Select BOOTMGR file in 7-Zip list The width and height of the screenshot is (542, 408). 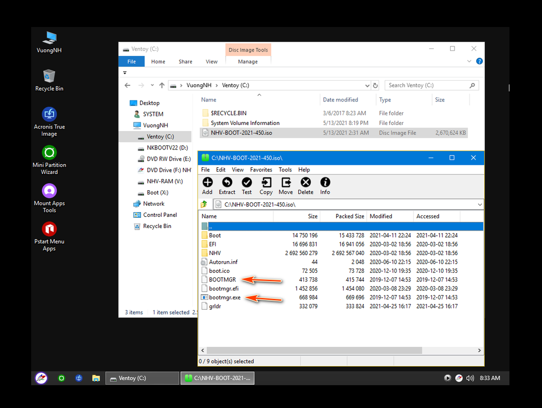(x=222, y=279)
